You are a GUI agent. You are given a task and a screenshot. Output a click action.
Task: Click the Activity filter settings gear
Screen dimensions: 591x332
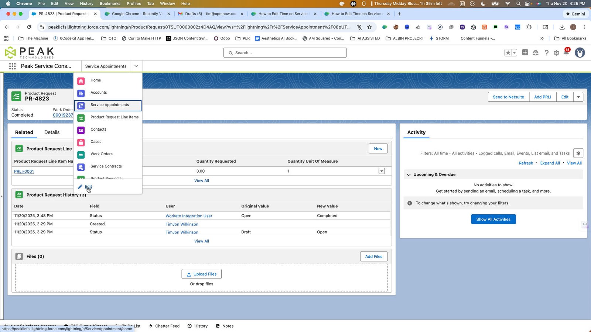pyautogui.click(x=578, y=153)
